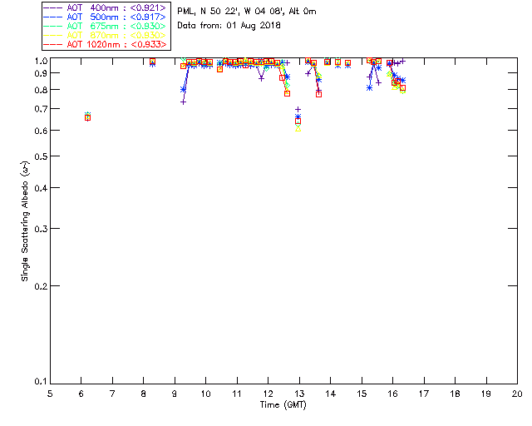
Task: Click the AOT 870nm legend entry
Action: 105,35
